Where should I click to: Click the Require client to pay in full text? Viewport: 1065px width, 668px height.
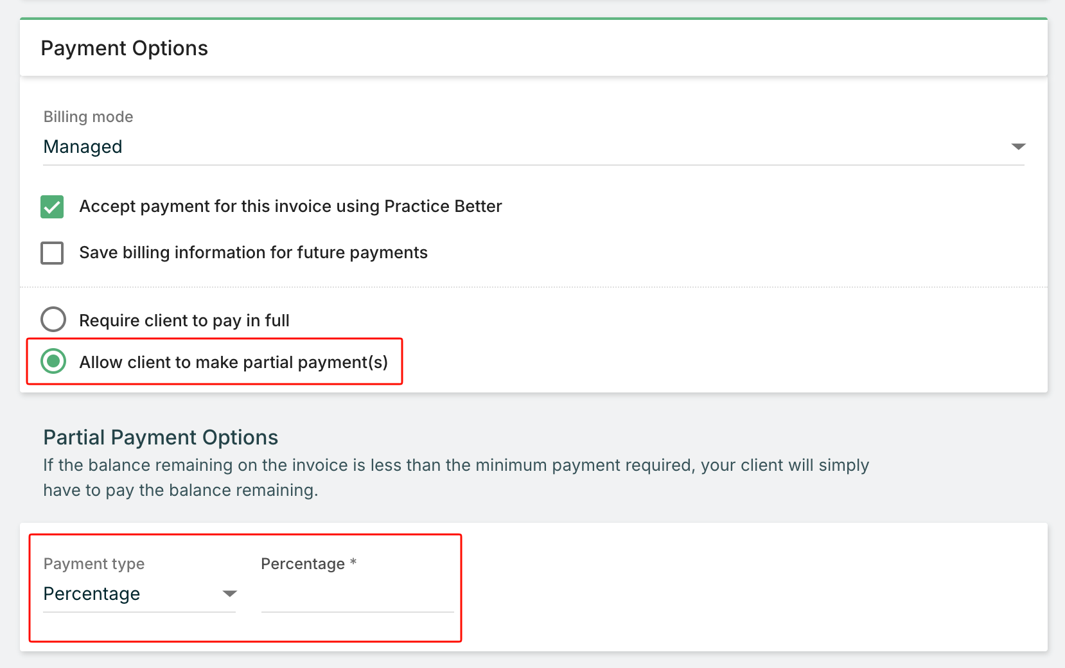click(x=184, y=321)
